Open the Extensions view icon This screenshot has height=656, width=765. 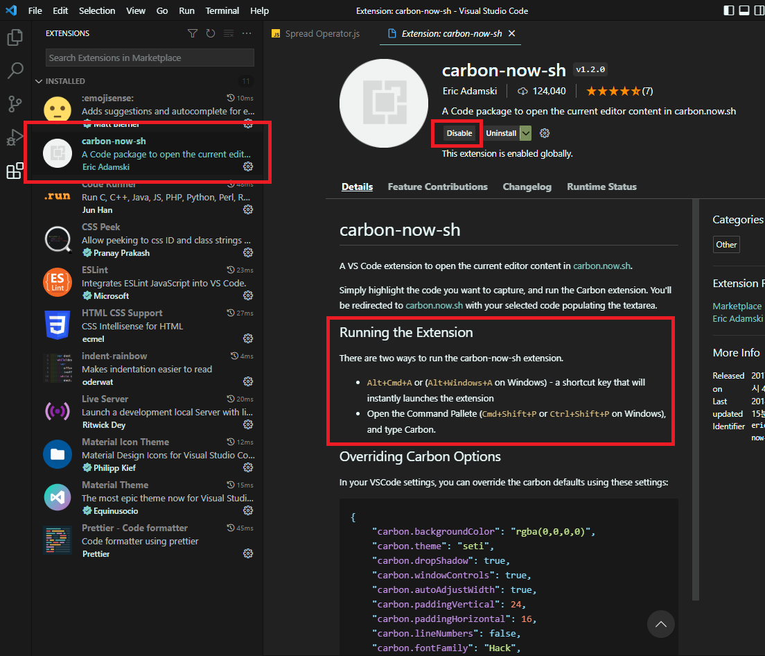pyautogui.click(x=15, y=171)
